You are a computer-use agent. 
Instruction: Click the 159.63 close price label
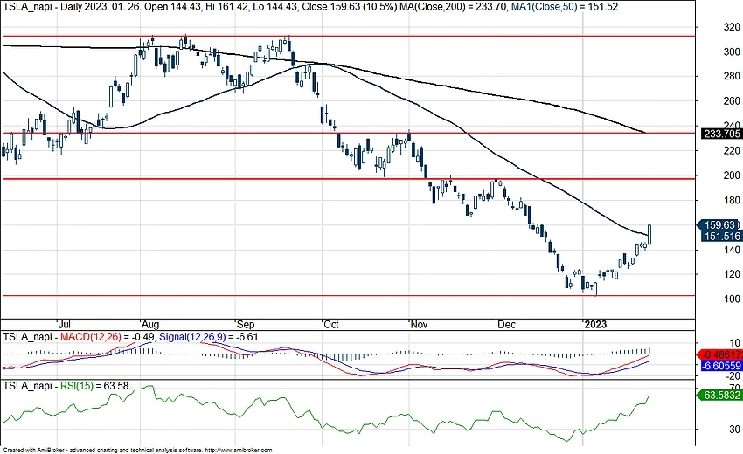click(x=720, y=225)
